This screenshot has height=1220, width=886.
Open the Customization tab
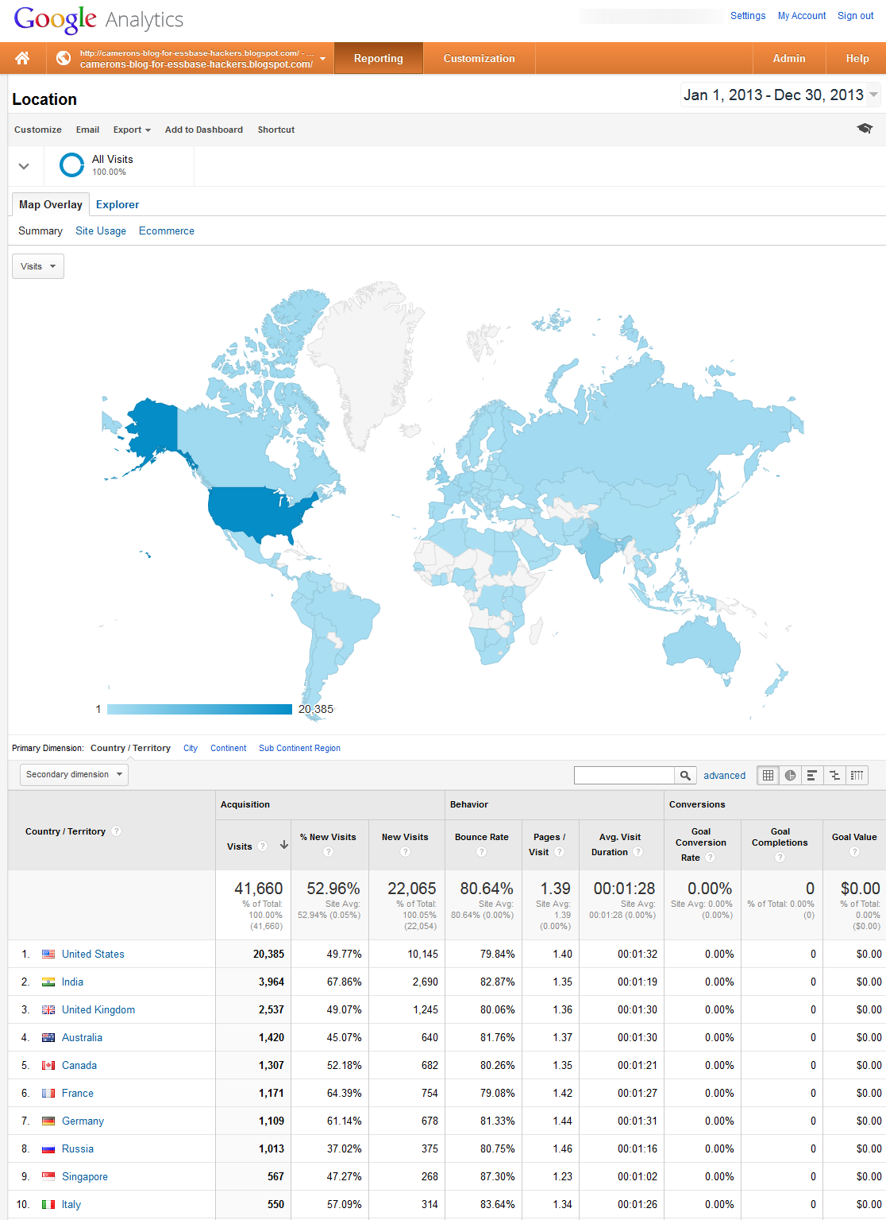tap(480, 58)
